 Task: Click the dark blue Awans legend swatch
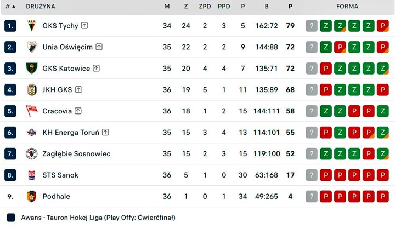[11, 218]
